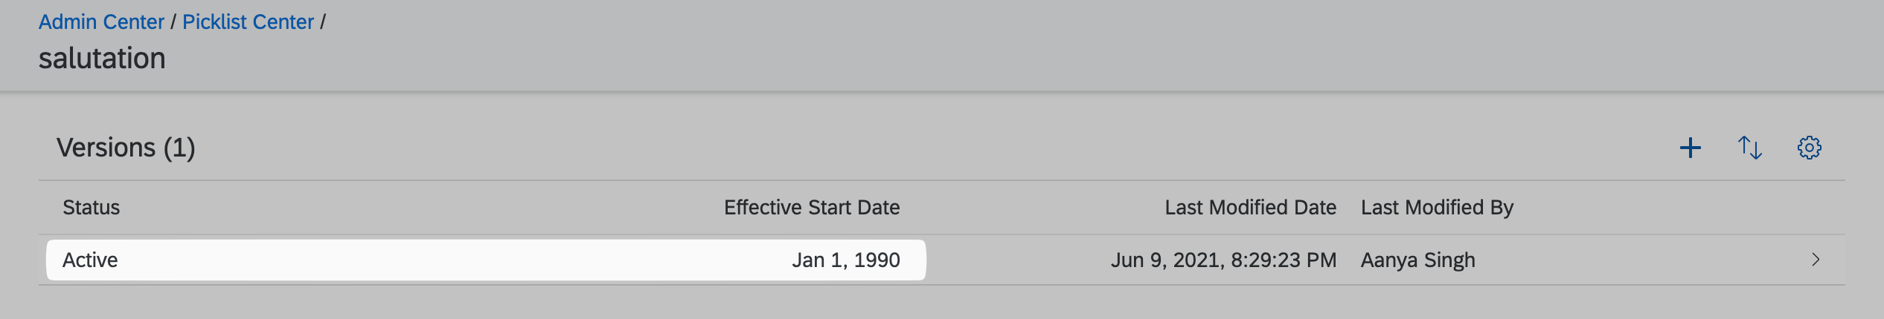The width and height of the screenshot is (1884, 319).
Task: Select the Active status cell
Action: (90, 260)
